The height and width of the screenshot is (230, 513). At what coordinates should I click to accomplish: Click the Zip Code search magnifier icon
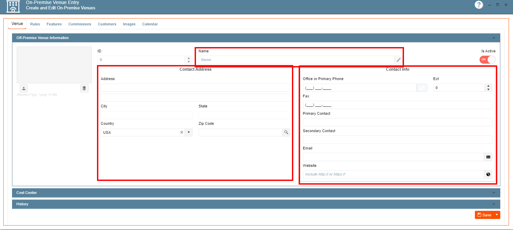pos(286,133)
